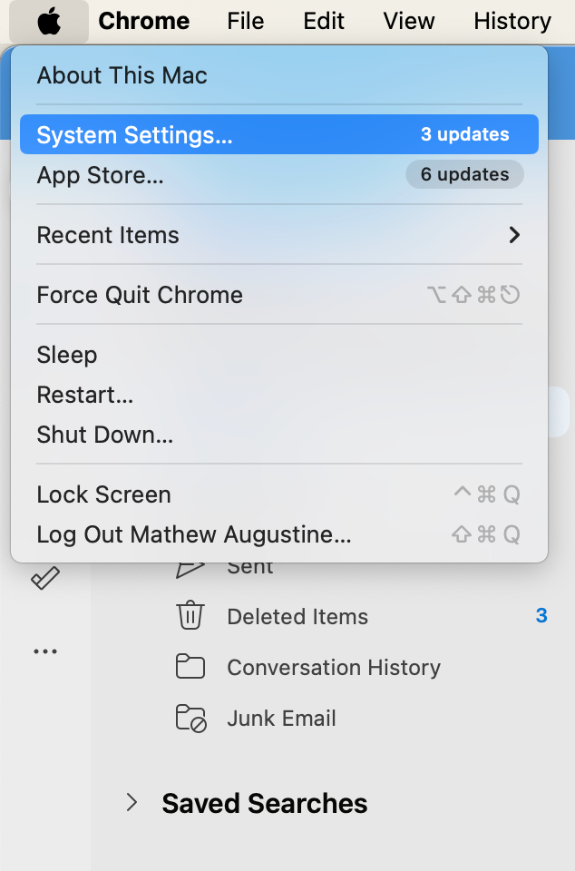Viewport: 575px width, 871px height.
Task: Select Lock Screen from the Apple menu
Action: coord(103,494)
